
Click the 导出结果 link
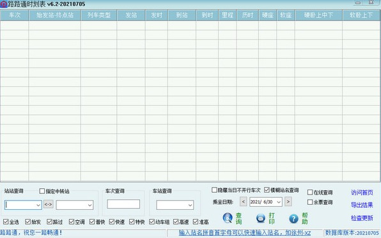[362, 205]
